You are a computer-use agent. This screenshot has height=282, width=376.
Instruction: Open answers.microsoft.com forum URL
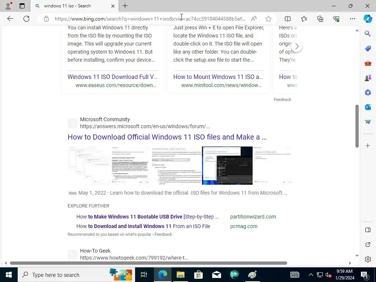click(x=145, y=126)
